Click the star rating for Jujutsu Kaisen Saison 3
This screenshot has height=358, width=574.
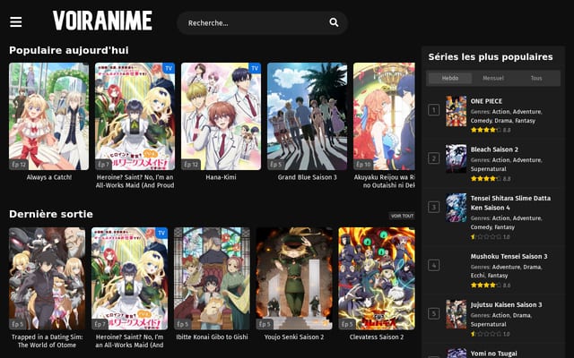486,334
